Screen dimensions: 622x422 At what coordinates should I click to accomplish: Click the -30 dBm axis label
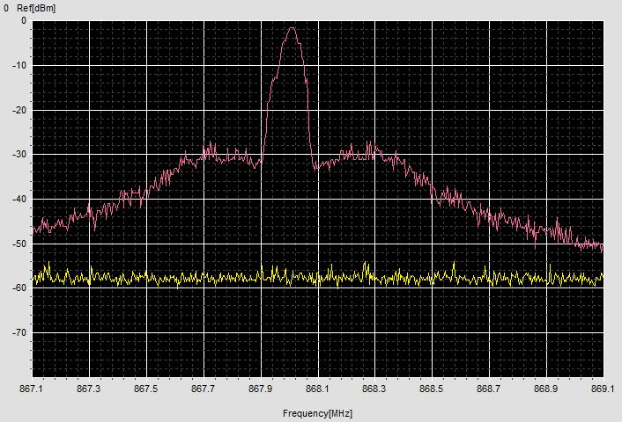tap(19, 155)
